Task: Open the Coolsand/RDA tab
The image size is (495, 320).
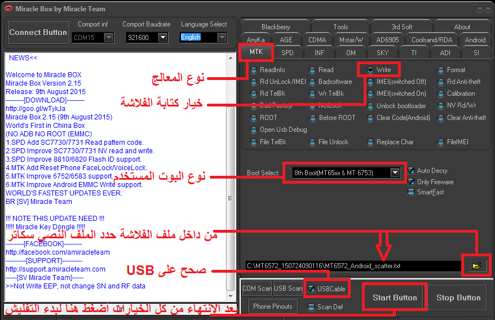Action: pos(431,40)
